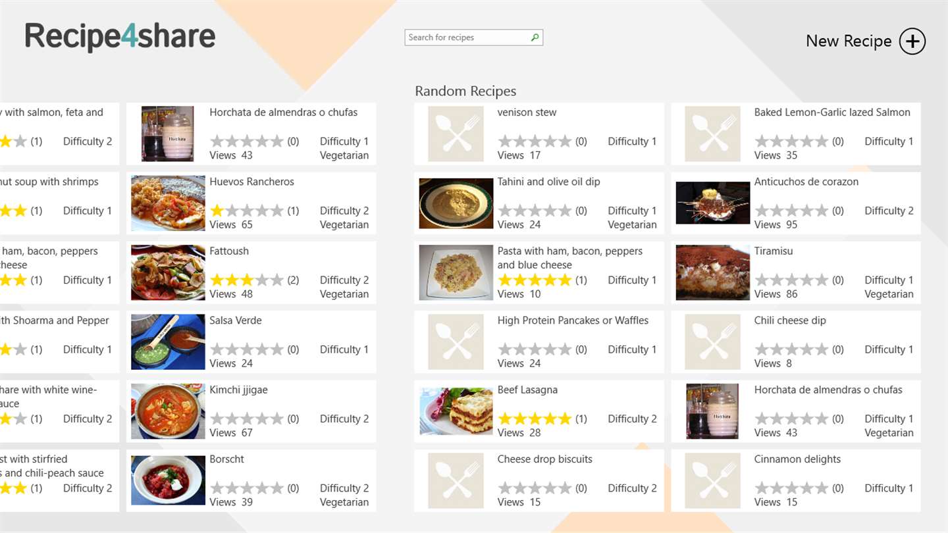
Task: Click the Cinnamon delights placeholder icon
Action: coord(712,481)
